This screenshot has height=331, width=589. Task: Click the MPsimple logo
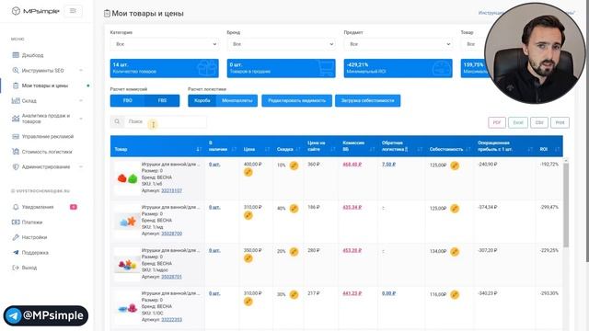click(35, 11)
